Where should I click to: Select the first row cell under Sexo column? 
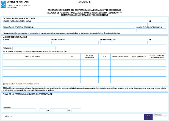[x=104, y=61]
